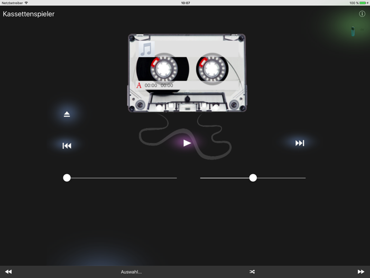Tap the small teal icon below info
Screen dimensions: 370x278
click(353, 31)
